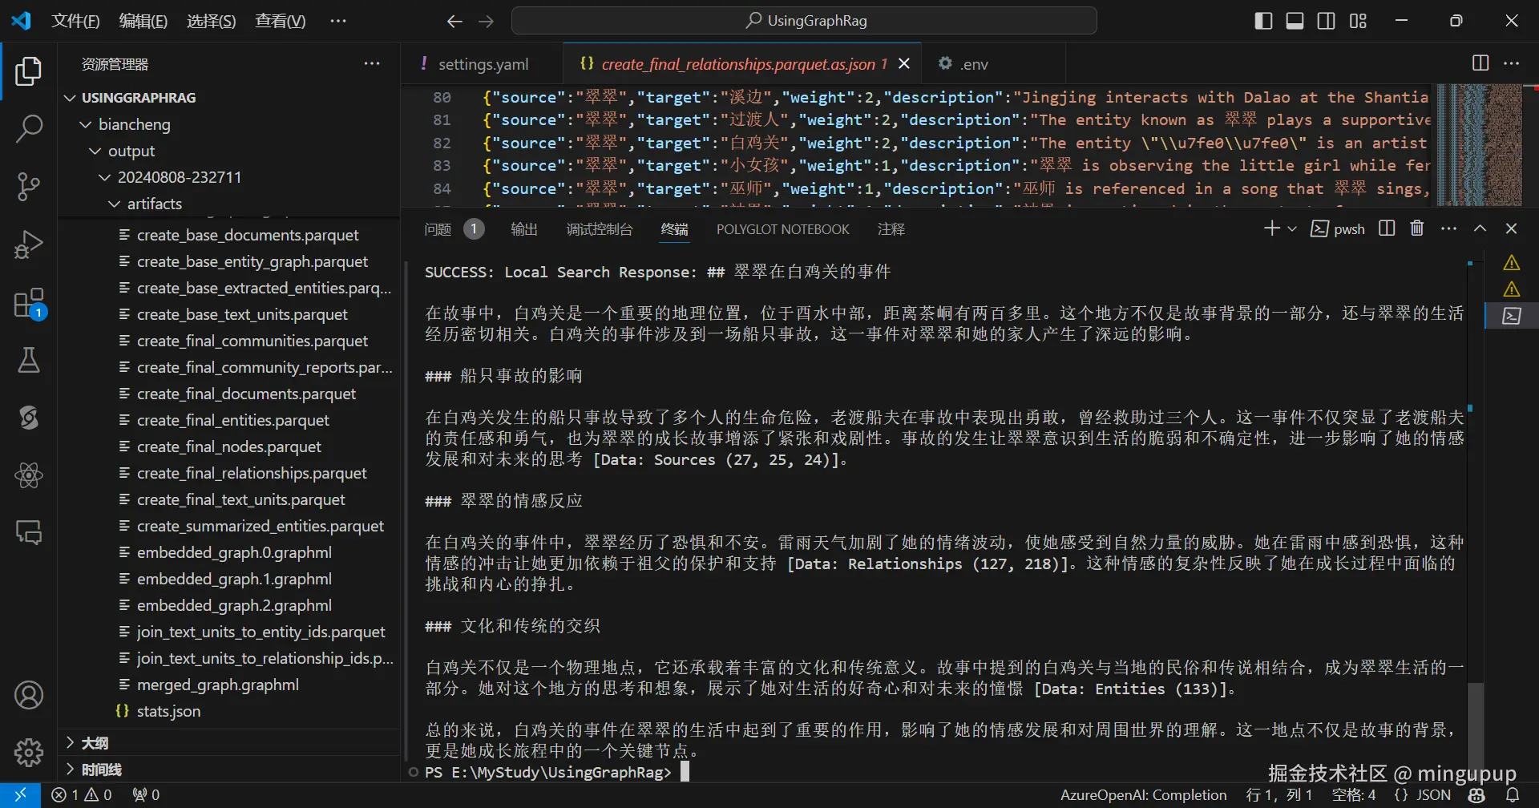This screenshot has height=808, width=1539.
Task: Open notifications bell in status bar
Action: pos(1513,795)
